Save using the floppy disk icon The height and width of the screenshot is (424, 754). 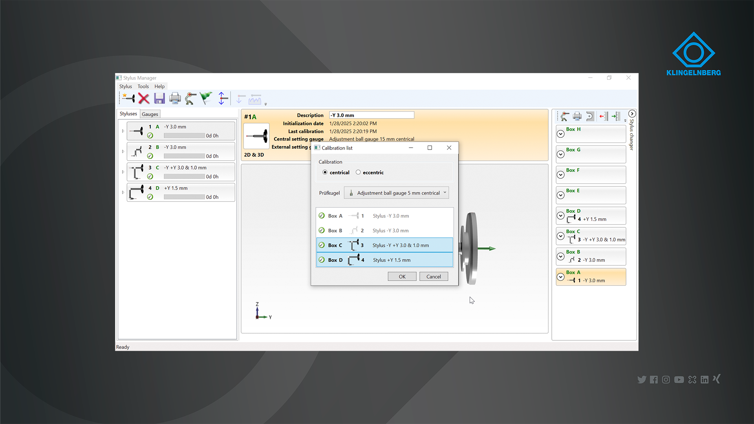click(x=159, y=98)
